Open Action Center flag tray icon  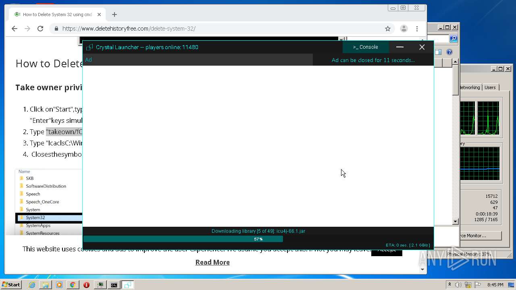click(x=478, y=285)
